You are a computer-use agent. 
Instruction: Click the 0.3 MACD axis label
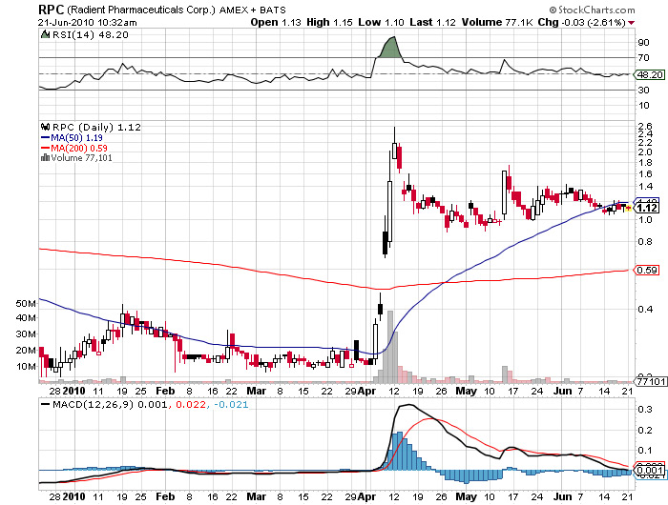(645, 410)
